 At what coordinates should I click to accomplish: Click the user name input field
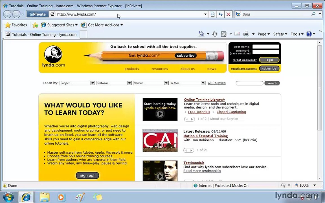pos(266,47)
